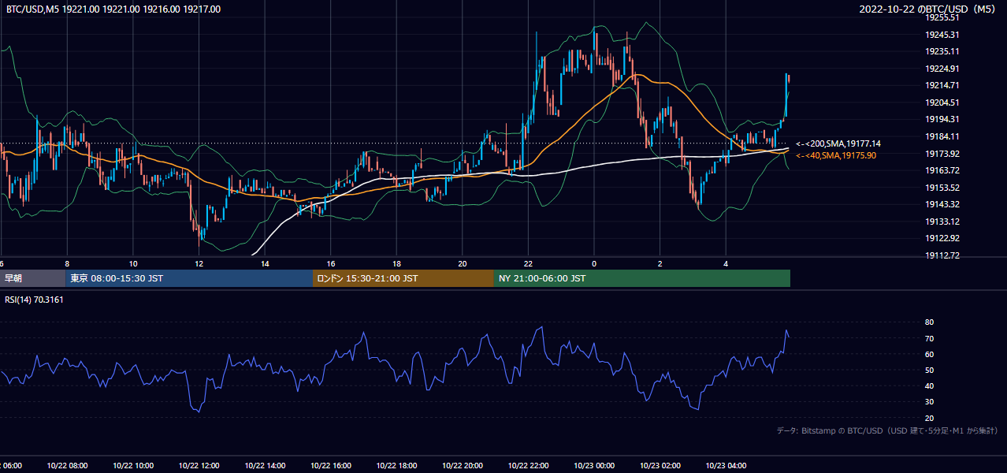
Task: Click the 10/22 20:00 date axis label
Action: [463, 466]
